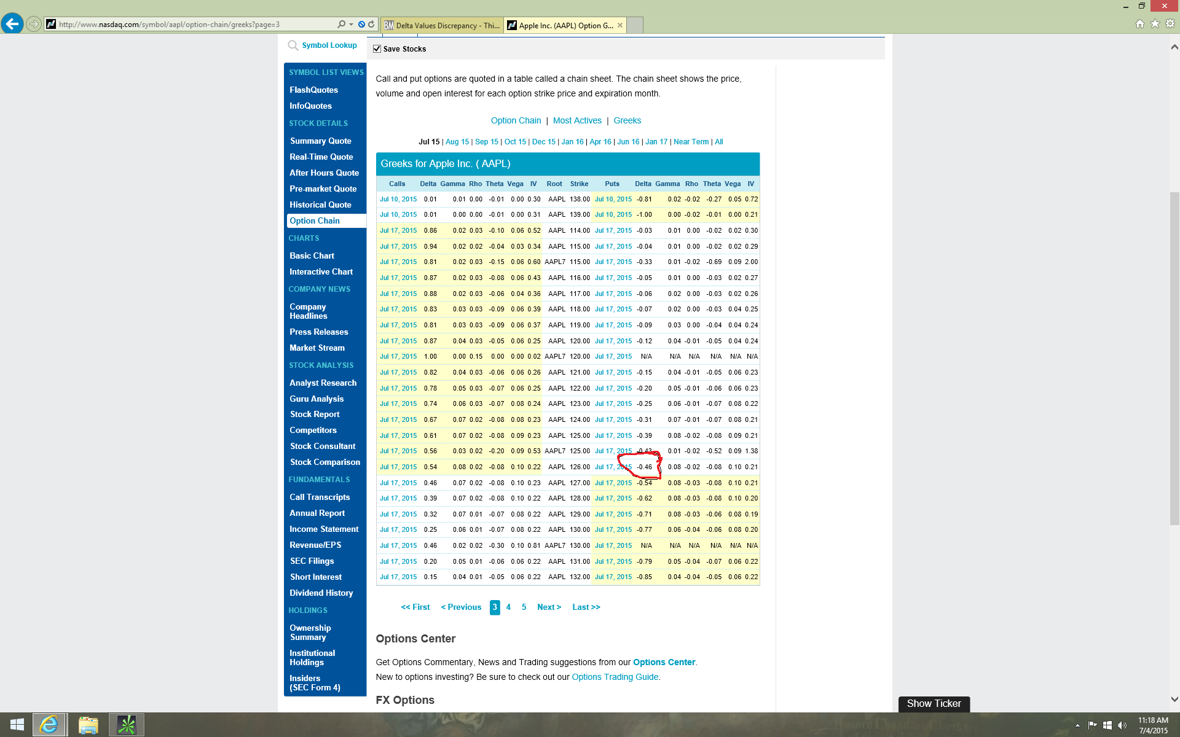Open the volume speaker tray icon
This screenshot has height=737, width=1180.
click(1122, 725)
